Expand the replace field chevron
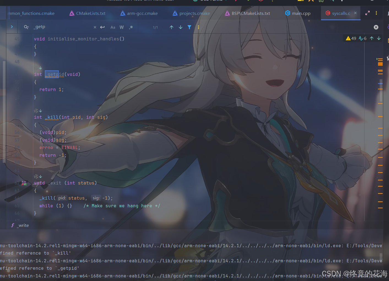This screenshot has width=389, height=281. (x=12, y=27)
